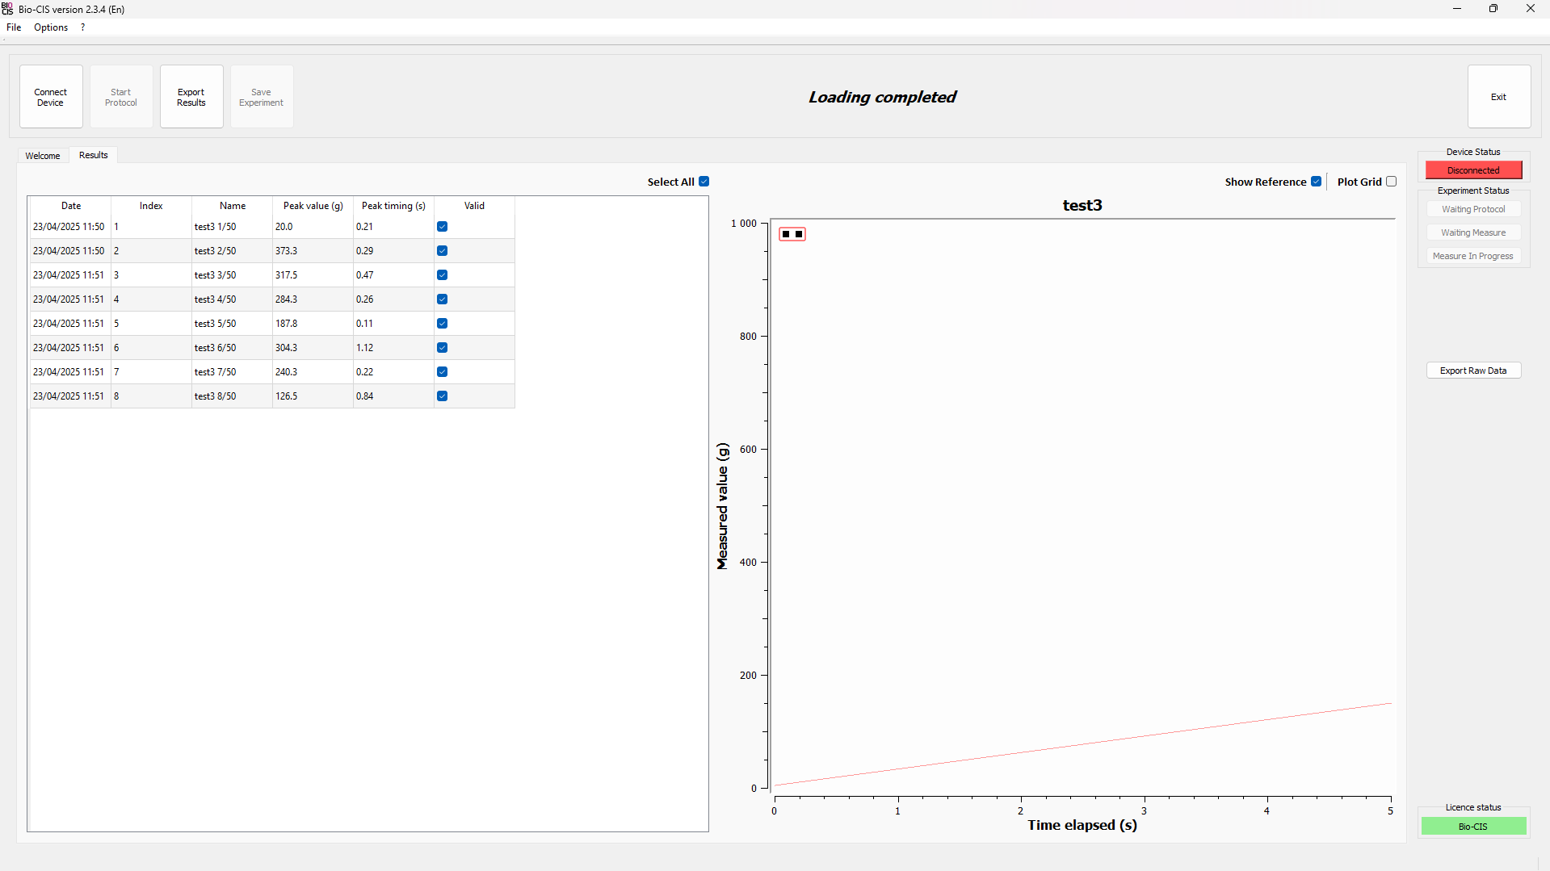Switch to the Welcome tab
Viewport: 1550px width, 871px height.
pyautogui.click(x=43, y=156)
